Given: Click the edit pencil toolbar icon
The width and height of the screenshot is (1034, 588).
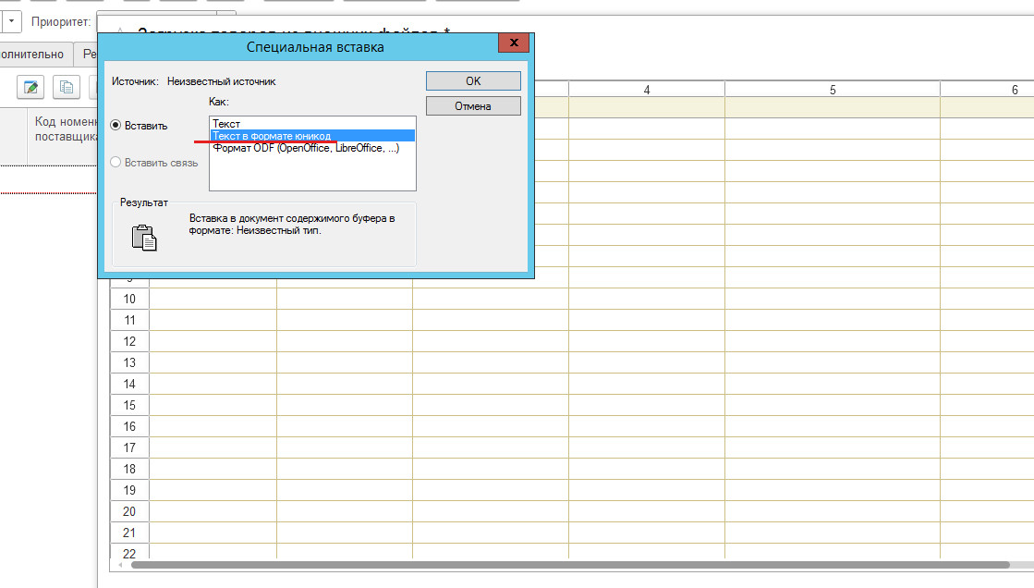Looking at the screenshot, I should (x=30, y=88).
